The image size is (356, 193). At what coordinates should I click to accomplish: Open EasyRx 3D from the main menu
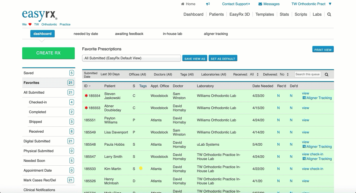(240, 14)
